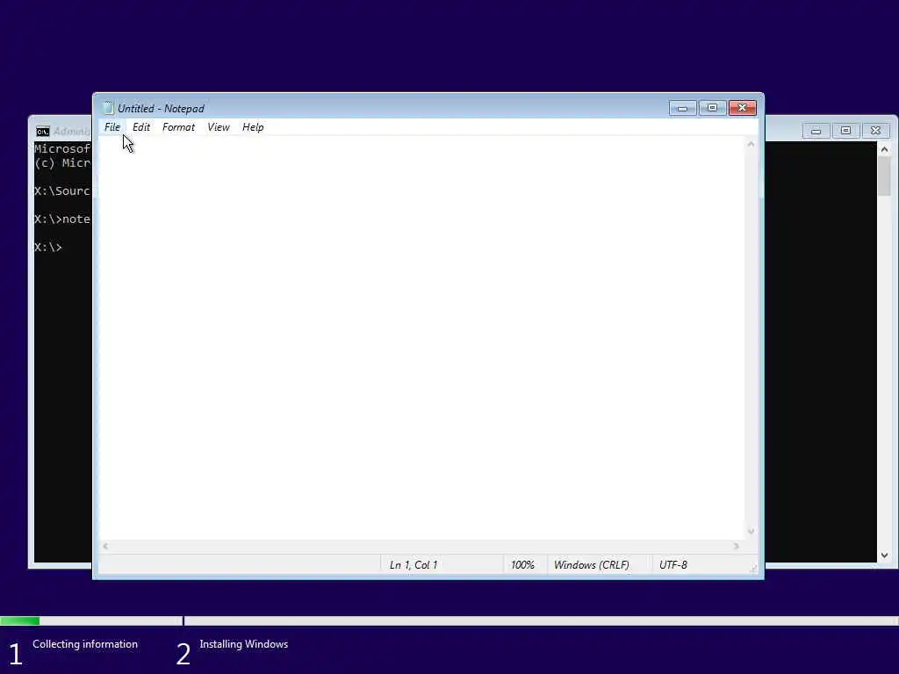
Task: Minimize the Command Prompt window
Action: 816,131
